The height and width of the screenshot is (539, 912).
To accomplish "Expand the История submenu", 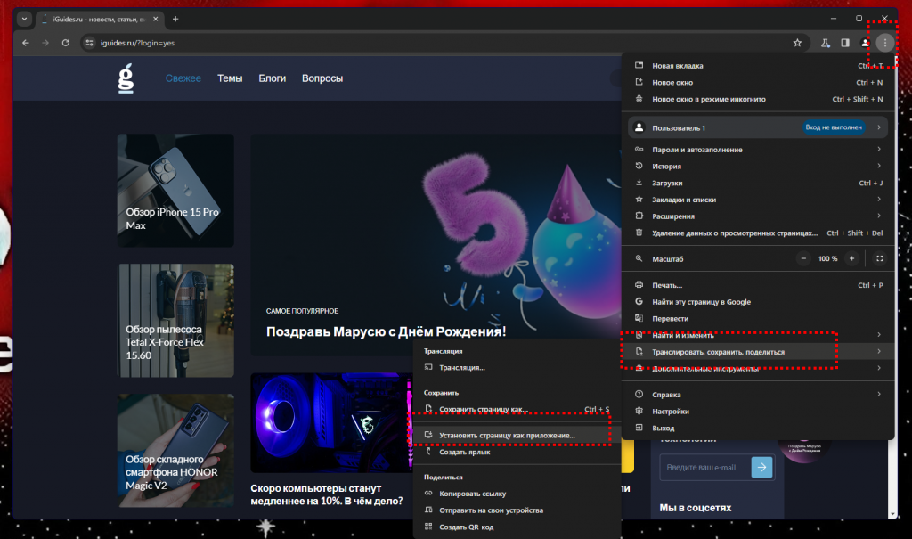I will point(757,166).
